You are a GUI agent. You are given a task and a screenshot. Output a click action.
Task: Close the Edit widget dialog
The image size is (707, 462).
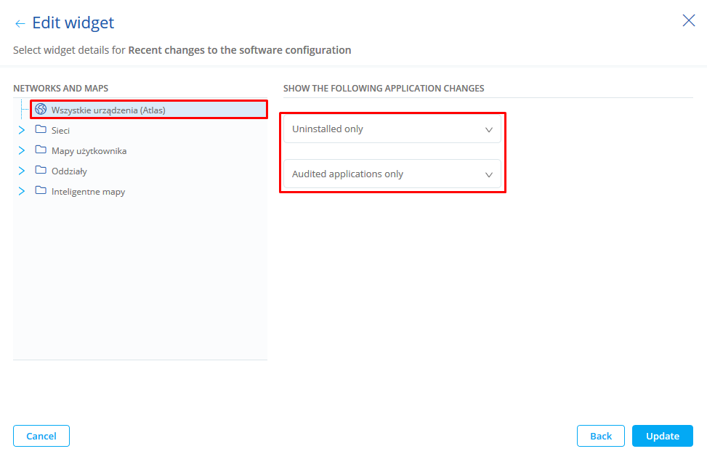point(689,20)
